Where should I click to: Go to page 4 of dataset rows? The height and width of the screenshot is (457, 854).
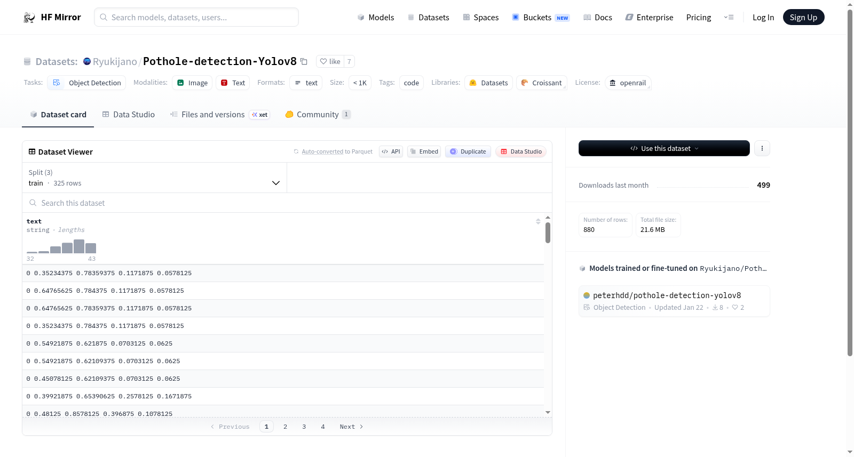pyautogui.click(x=323, y=427)
